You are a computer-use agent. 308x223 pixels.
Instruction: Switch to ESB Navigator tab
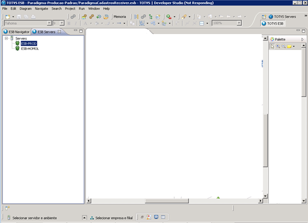point(17,32)
